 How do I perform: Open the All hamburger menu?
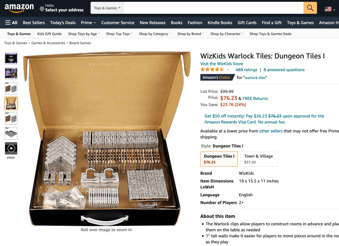click(11, 23)
